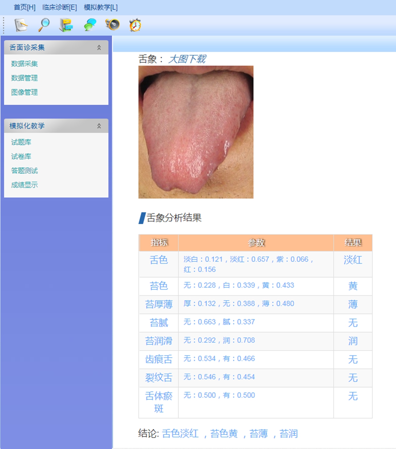
Task: Open the 模拟教学[L] menu
Action: pyautogui.click(x=101, y=7)
